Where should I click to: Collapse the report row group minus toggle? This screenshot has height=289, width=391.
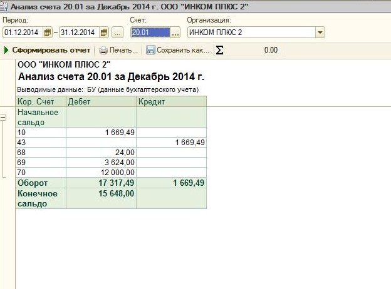pyautogui.click(x=3, y=117)
